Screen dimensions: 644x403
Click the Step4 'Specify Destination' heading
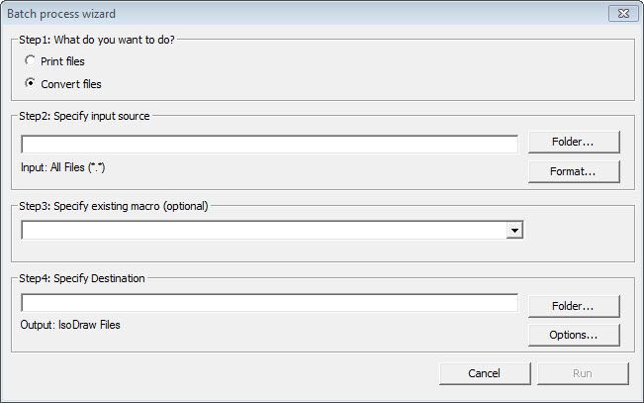tap(82, 278)
